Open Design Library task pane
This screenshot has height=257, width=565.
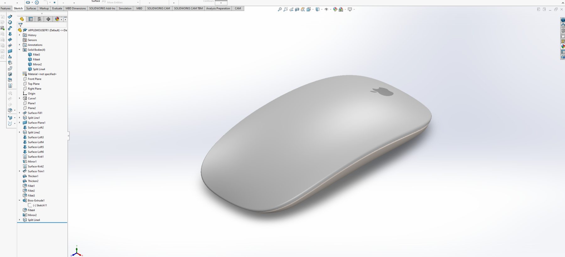(563, 31)
